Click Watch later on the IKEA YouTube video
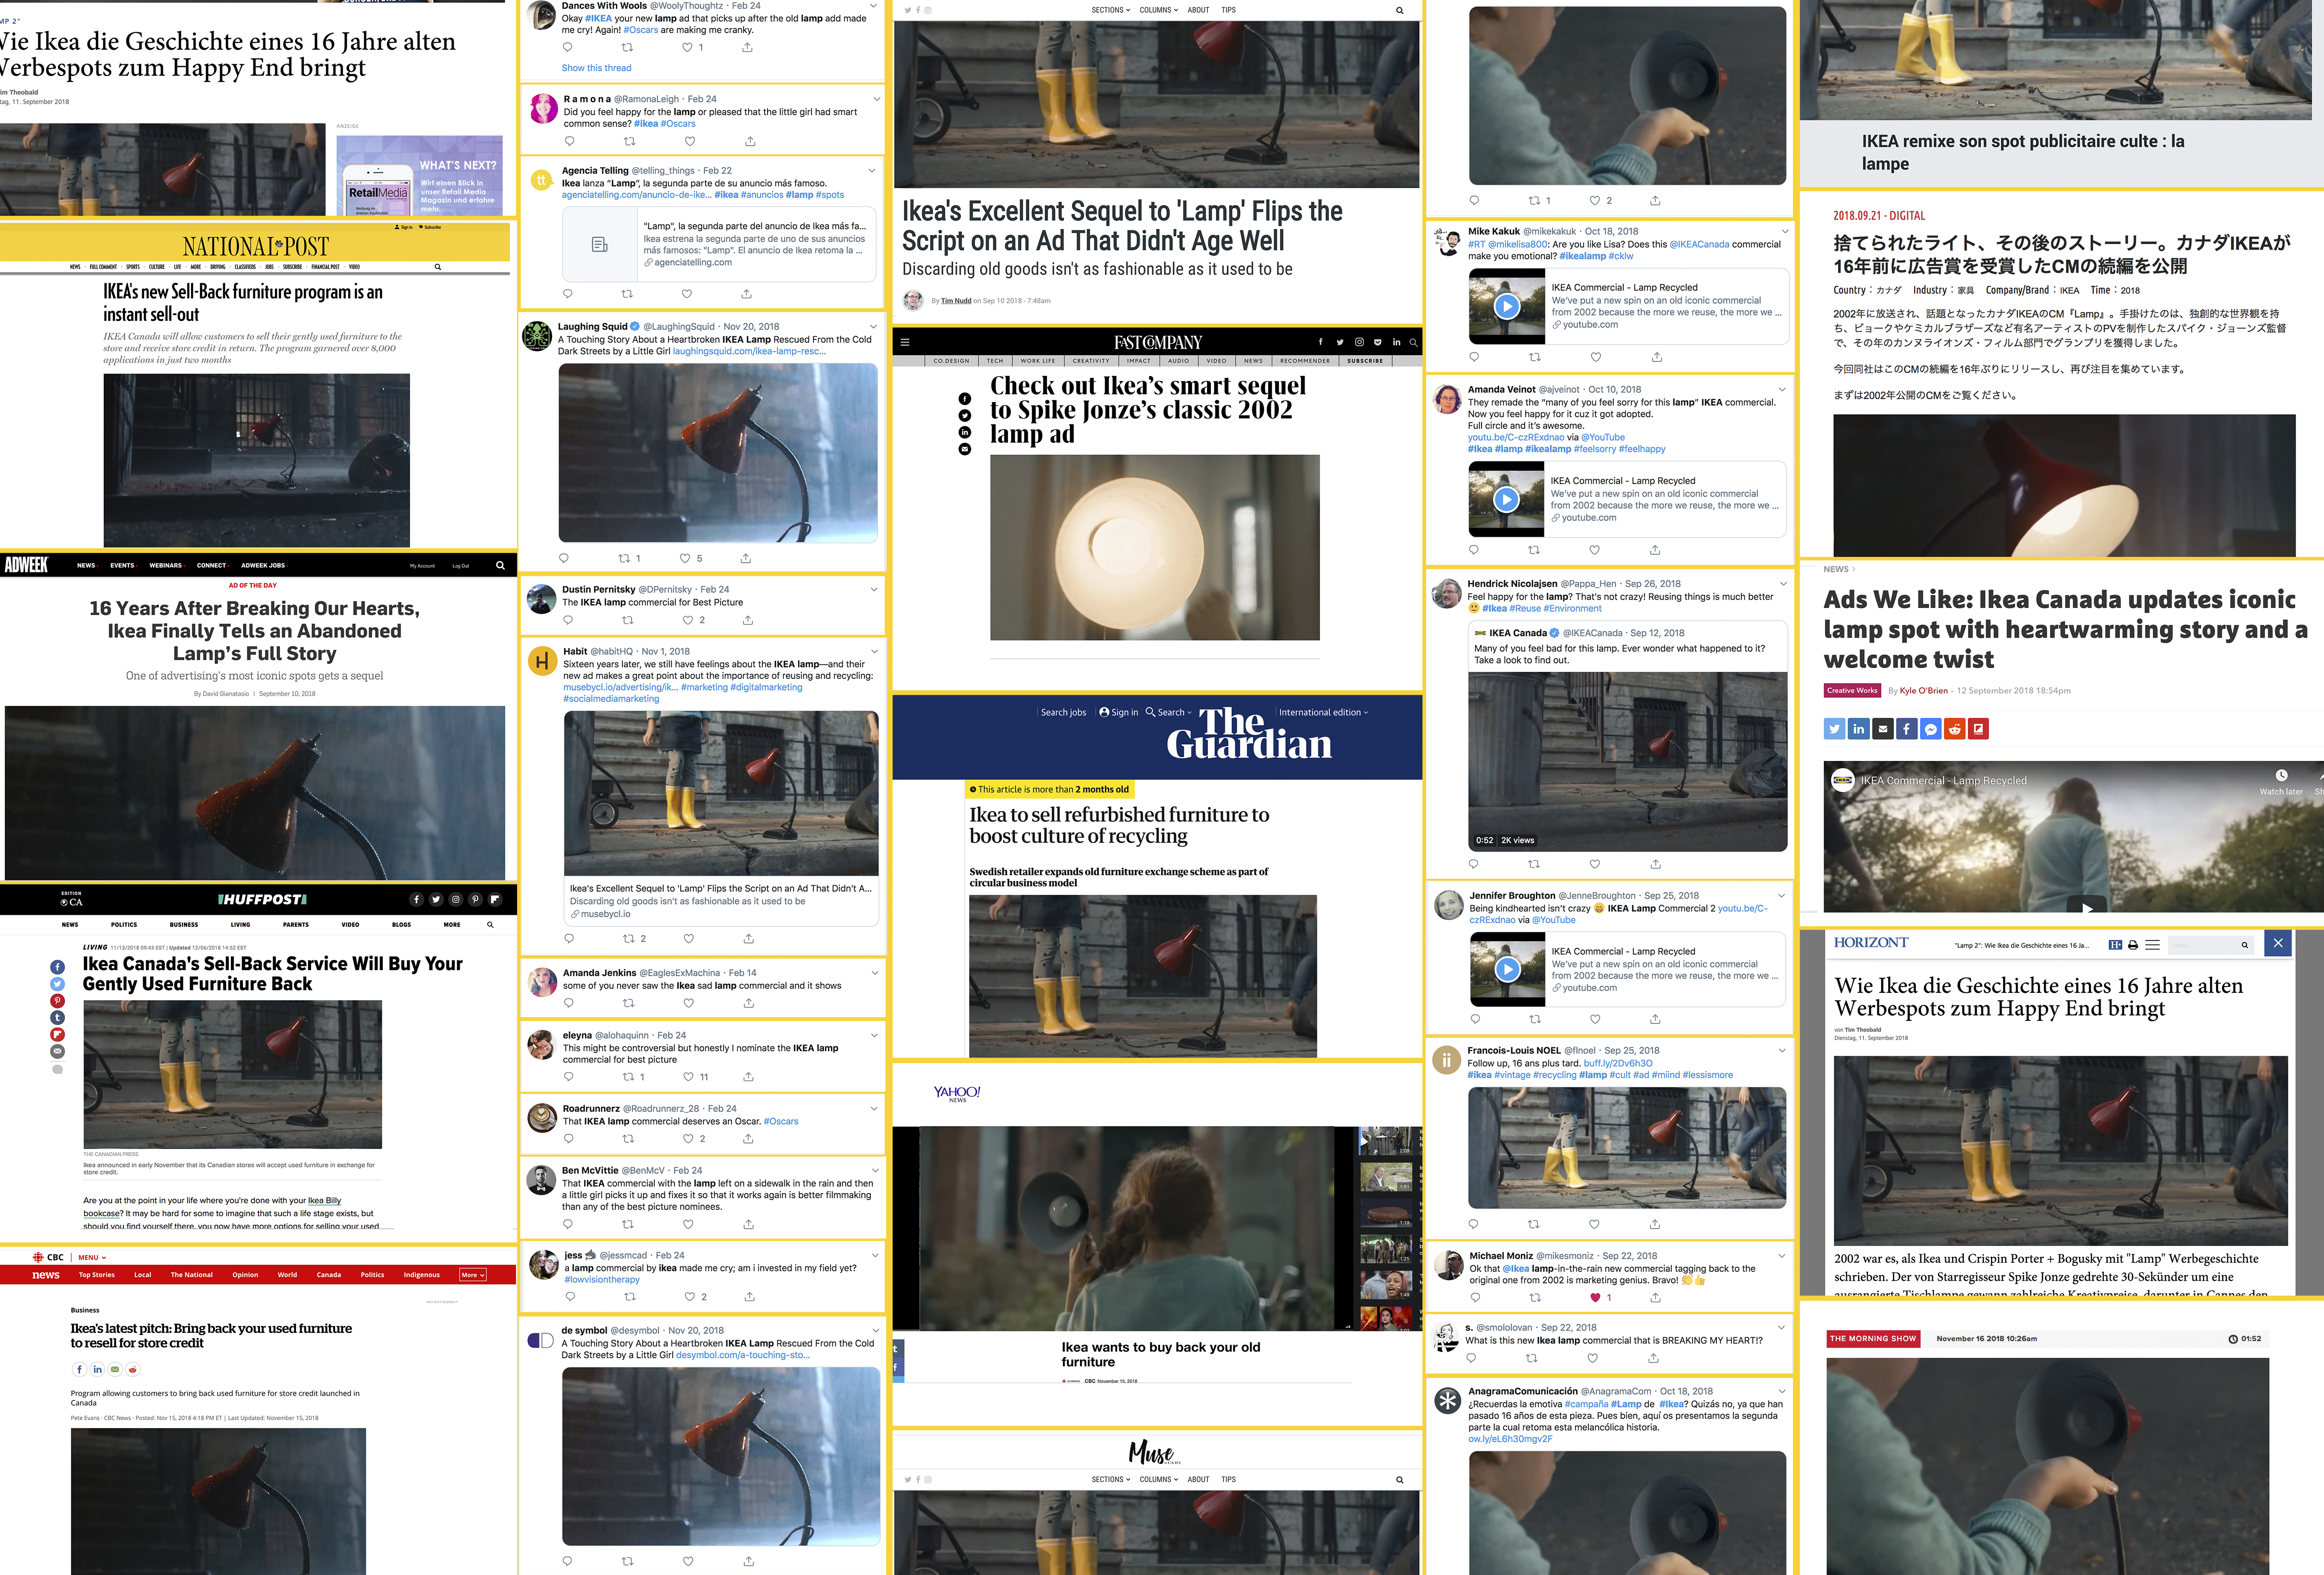Screen dimensions: 2324x1575 (x=2281, y=782)
